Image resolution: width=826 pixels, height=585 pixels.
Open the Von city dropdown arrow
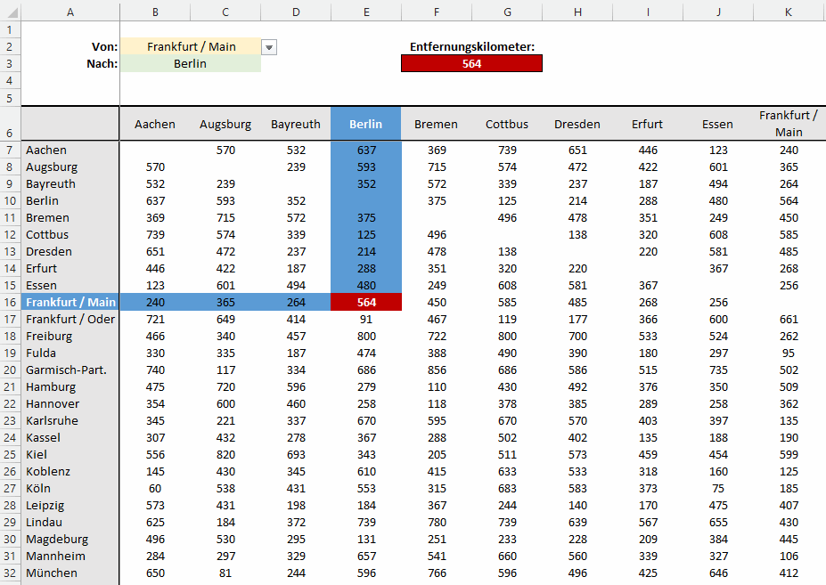(x=269, y=47)
